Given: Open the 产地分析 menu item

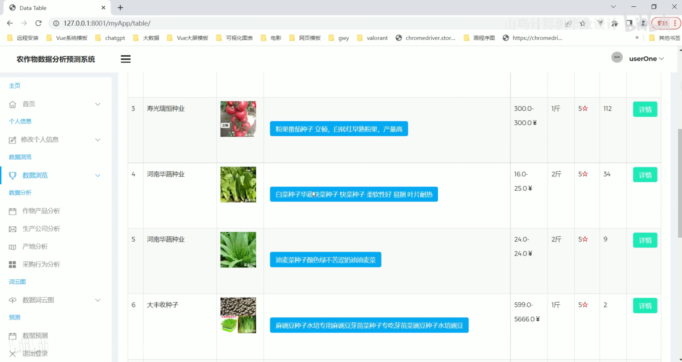Looking at the screenshot, I should coord(35,247).
